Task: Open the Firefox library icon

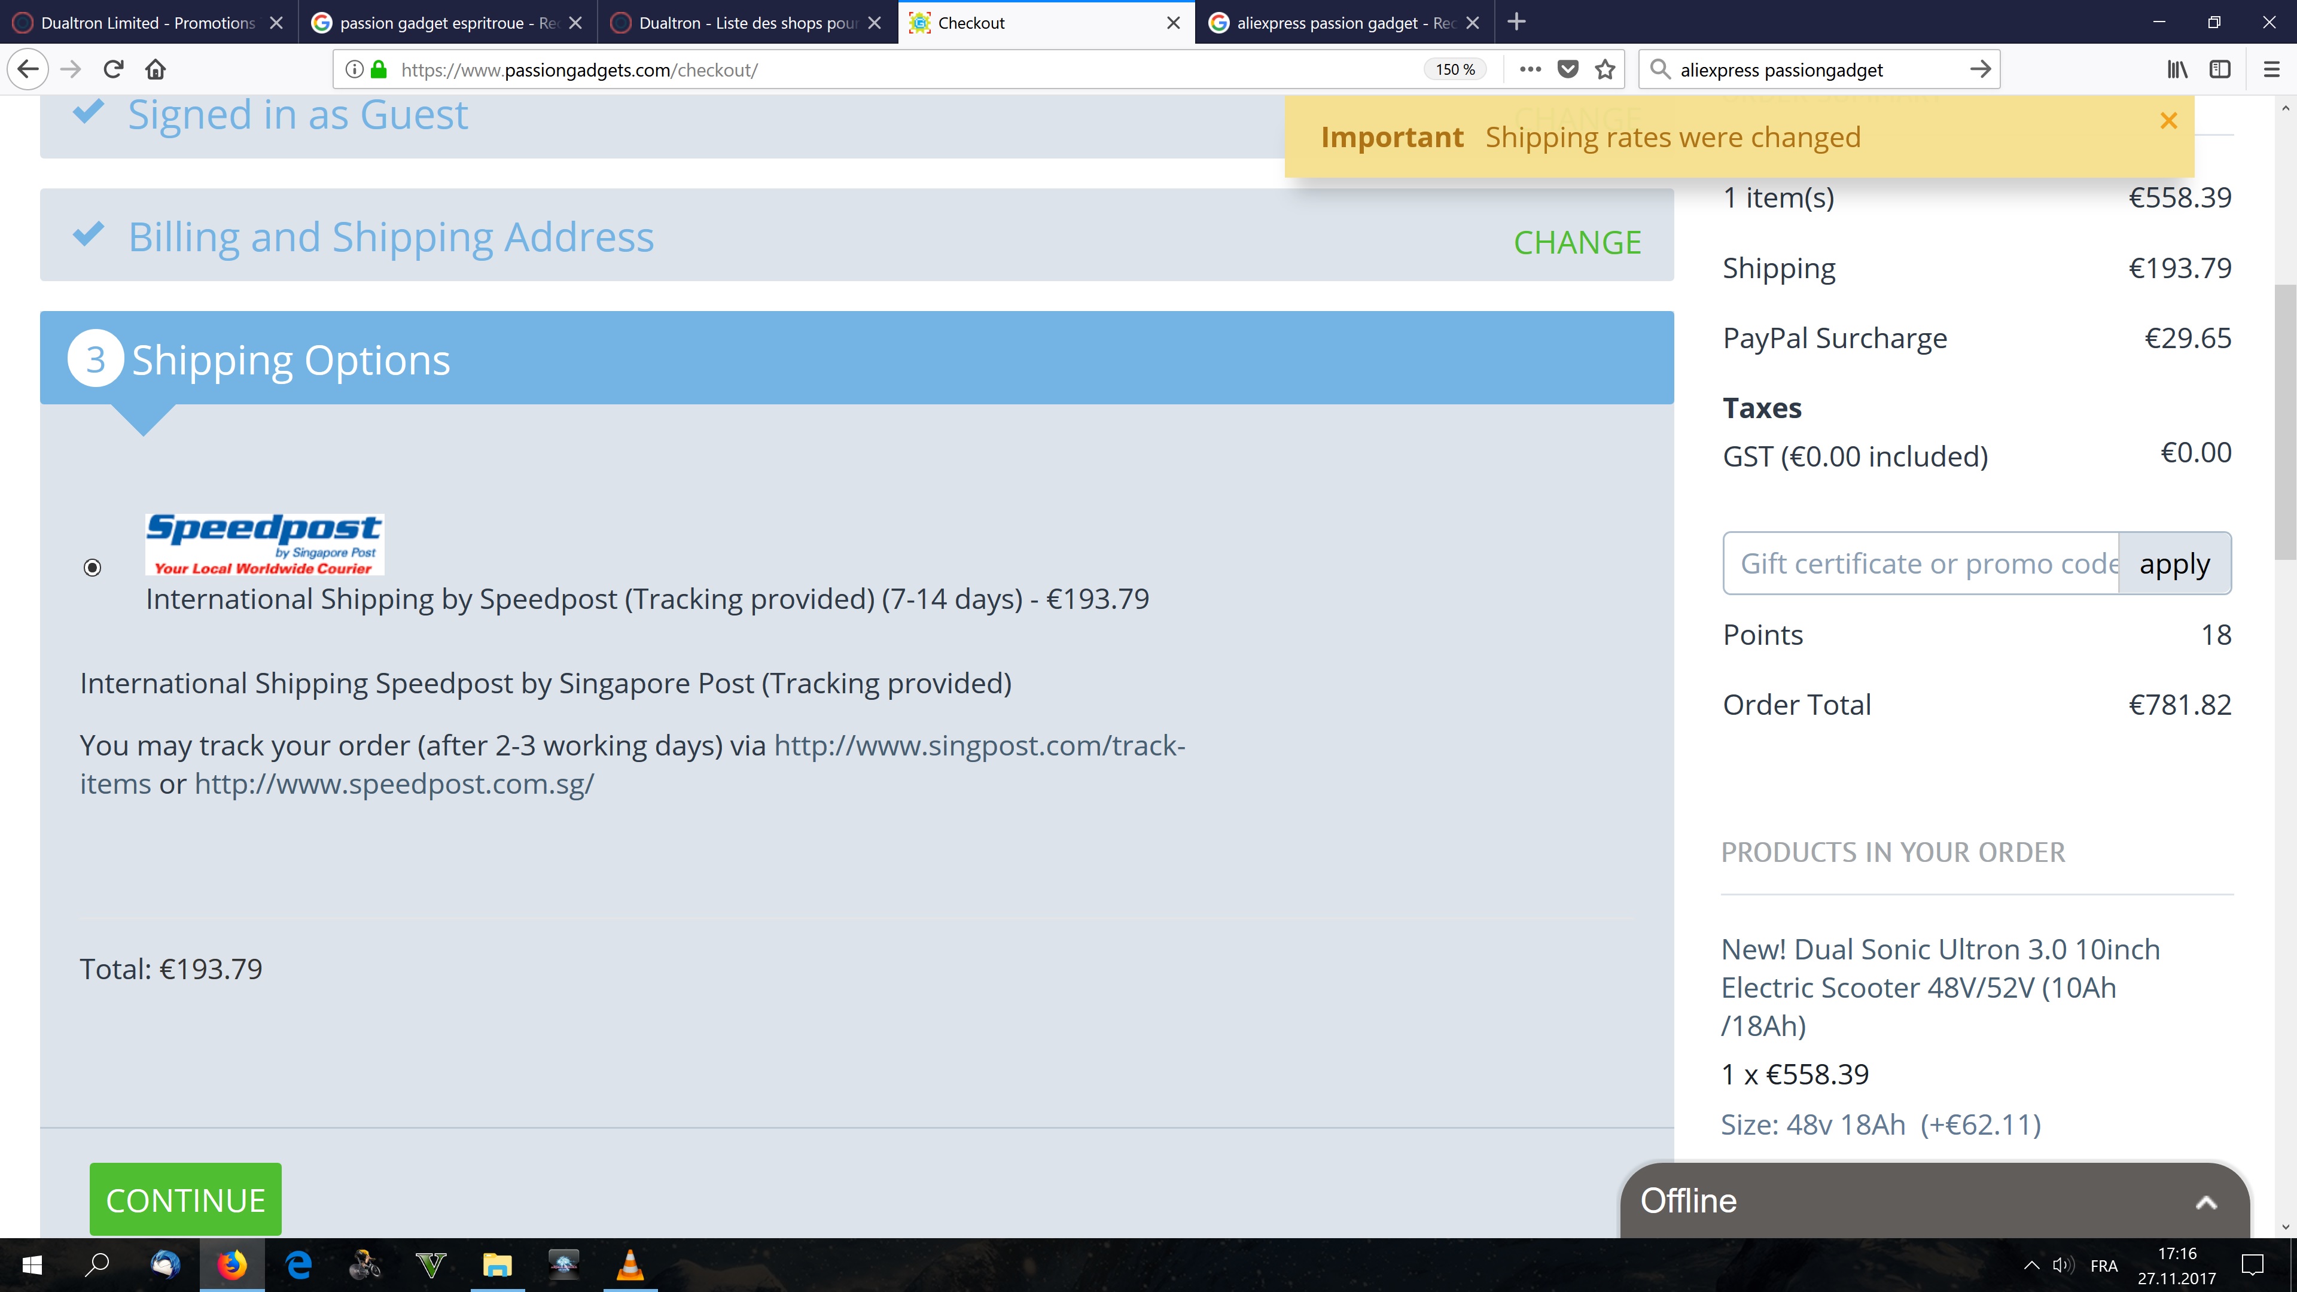Action: pyautogui.click(x=2177, y=69)
